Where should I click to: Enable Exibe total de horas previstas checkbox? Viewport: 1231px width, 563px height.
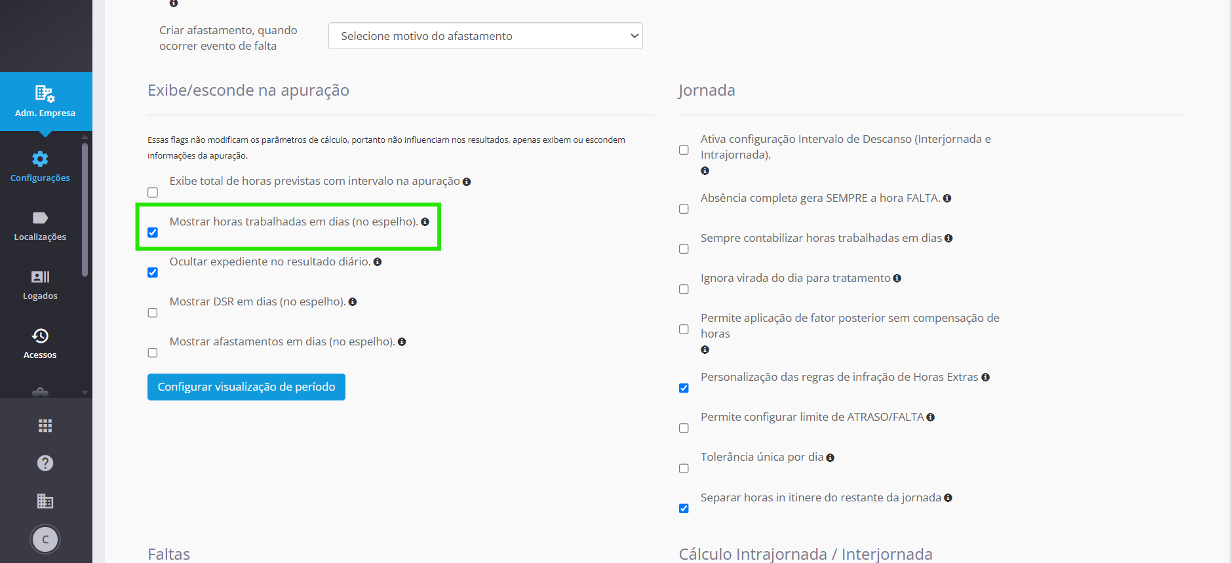153,193
